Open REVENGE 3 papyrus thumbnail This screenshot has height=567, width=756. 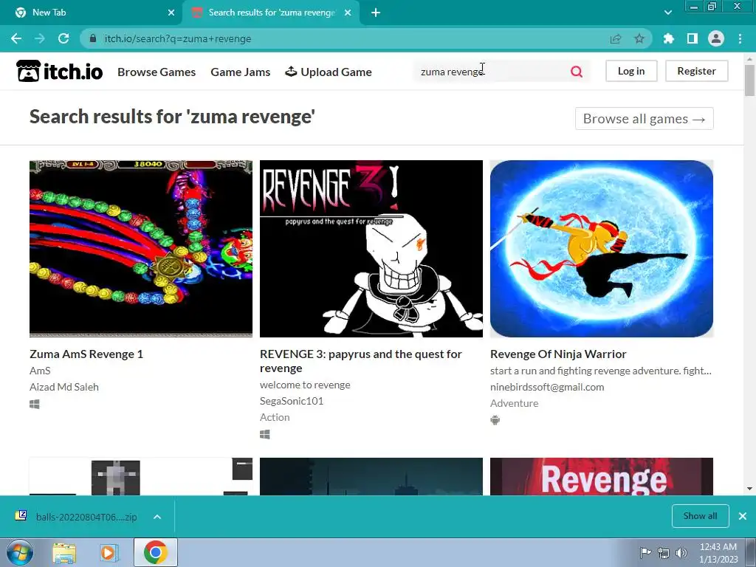pos(371,249)
